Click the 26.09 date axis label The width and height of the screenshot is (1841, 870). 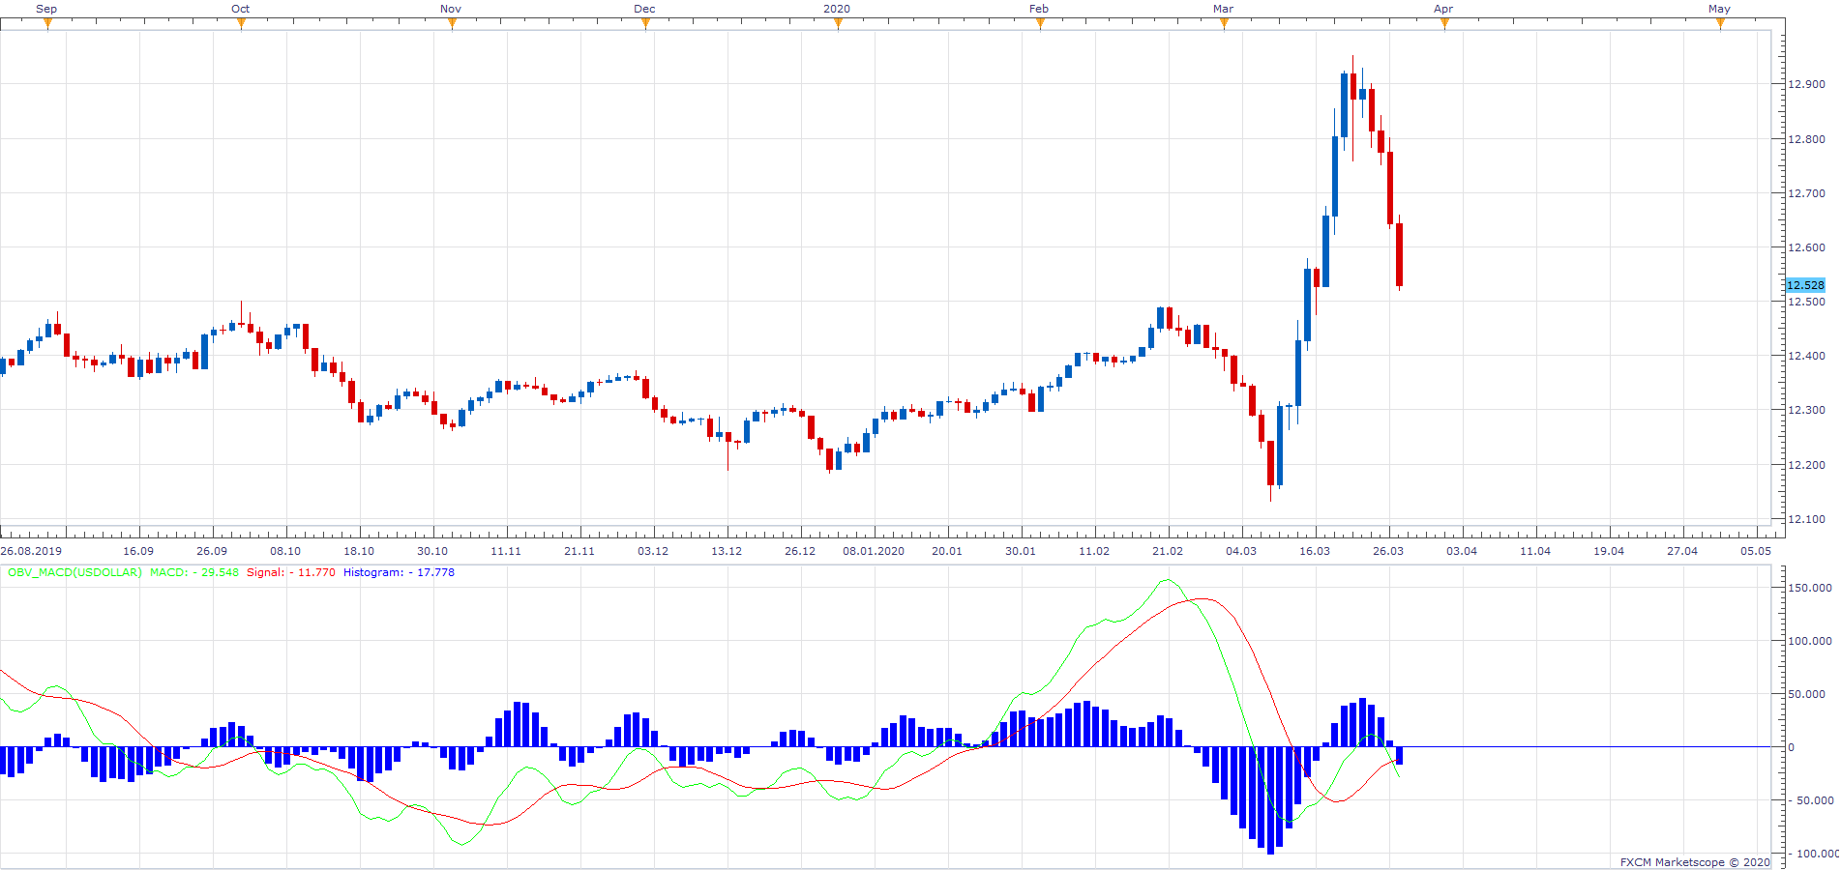[x=212, y=551]
